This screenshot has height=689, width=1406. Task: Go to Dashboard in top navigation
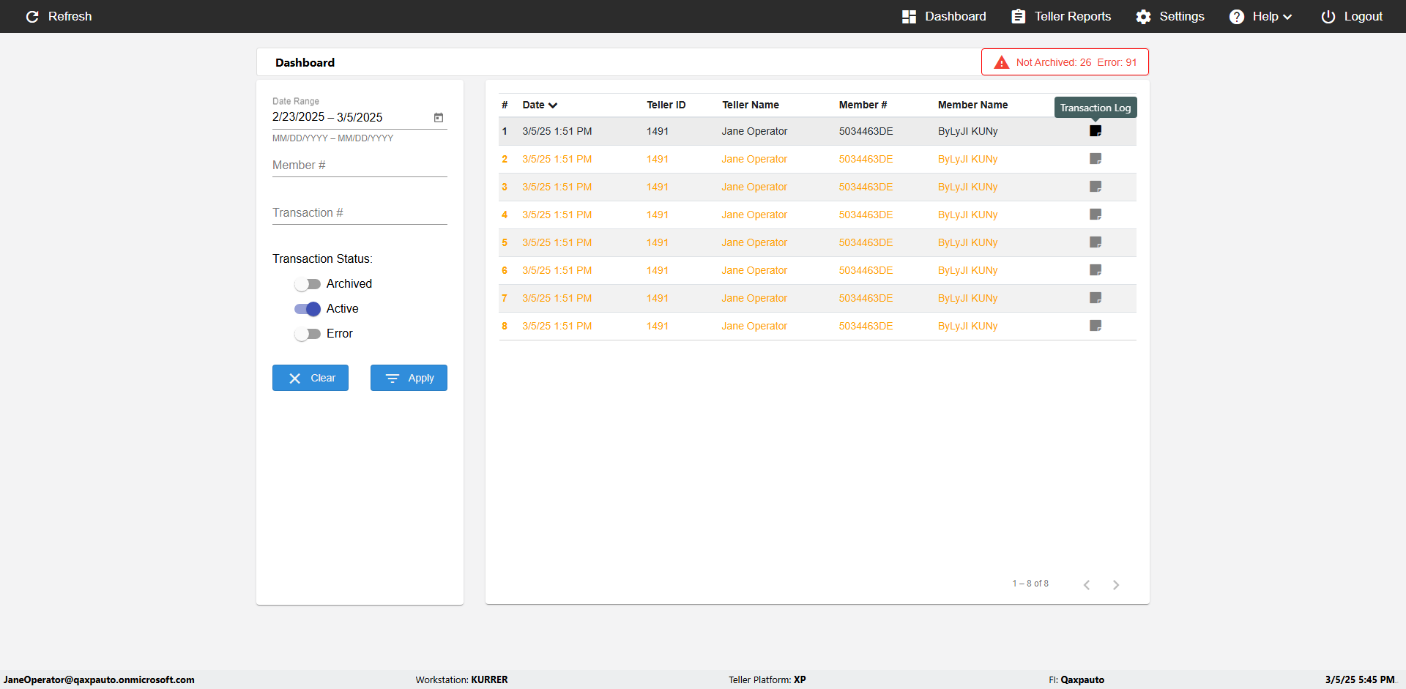click(x=944, y=16)
